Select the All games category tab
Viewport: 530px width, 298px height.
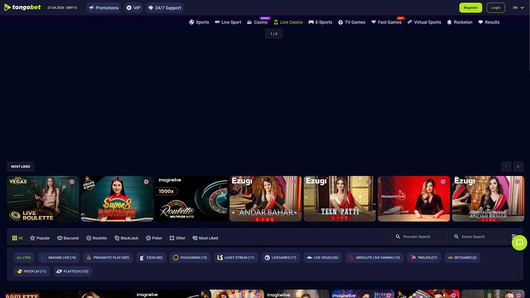[18, 238]
